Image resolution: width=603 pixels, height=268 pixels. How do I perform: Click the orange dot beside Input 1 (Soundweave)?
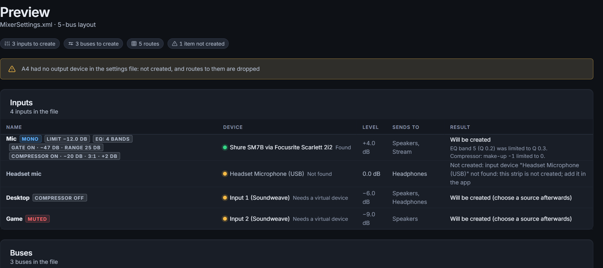click(225, 198)
